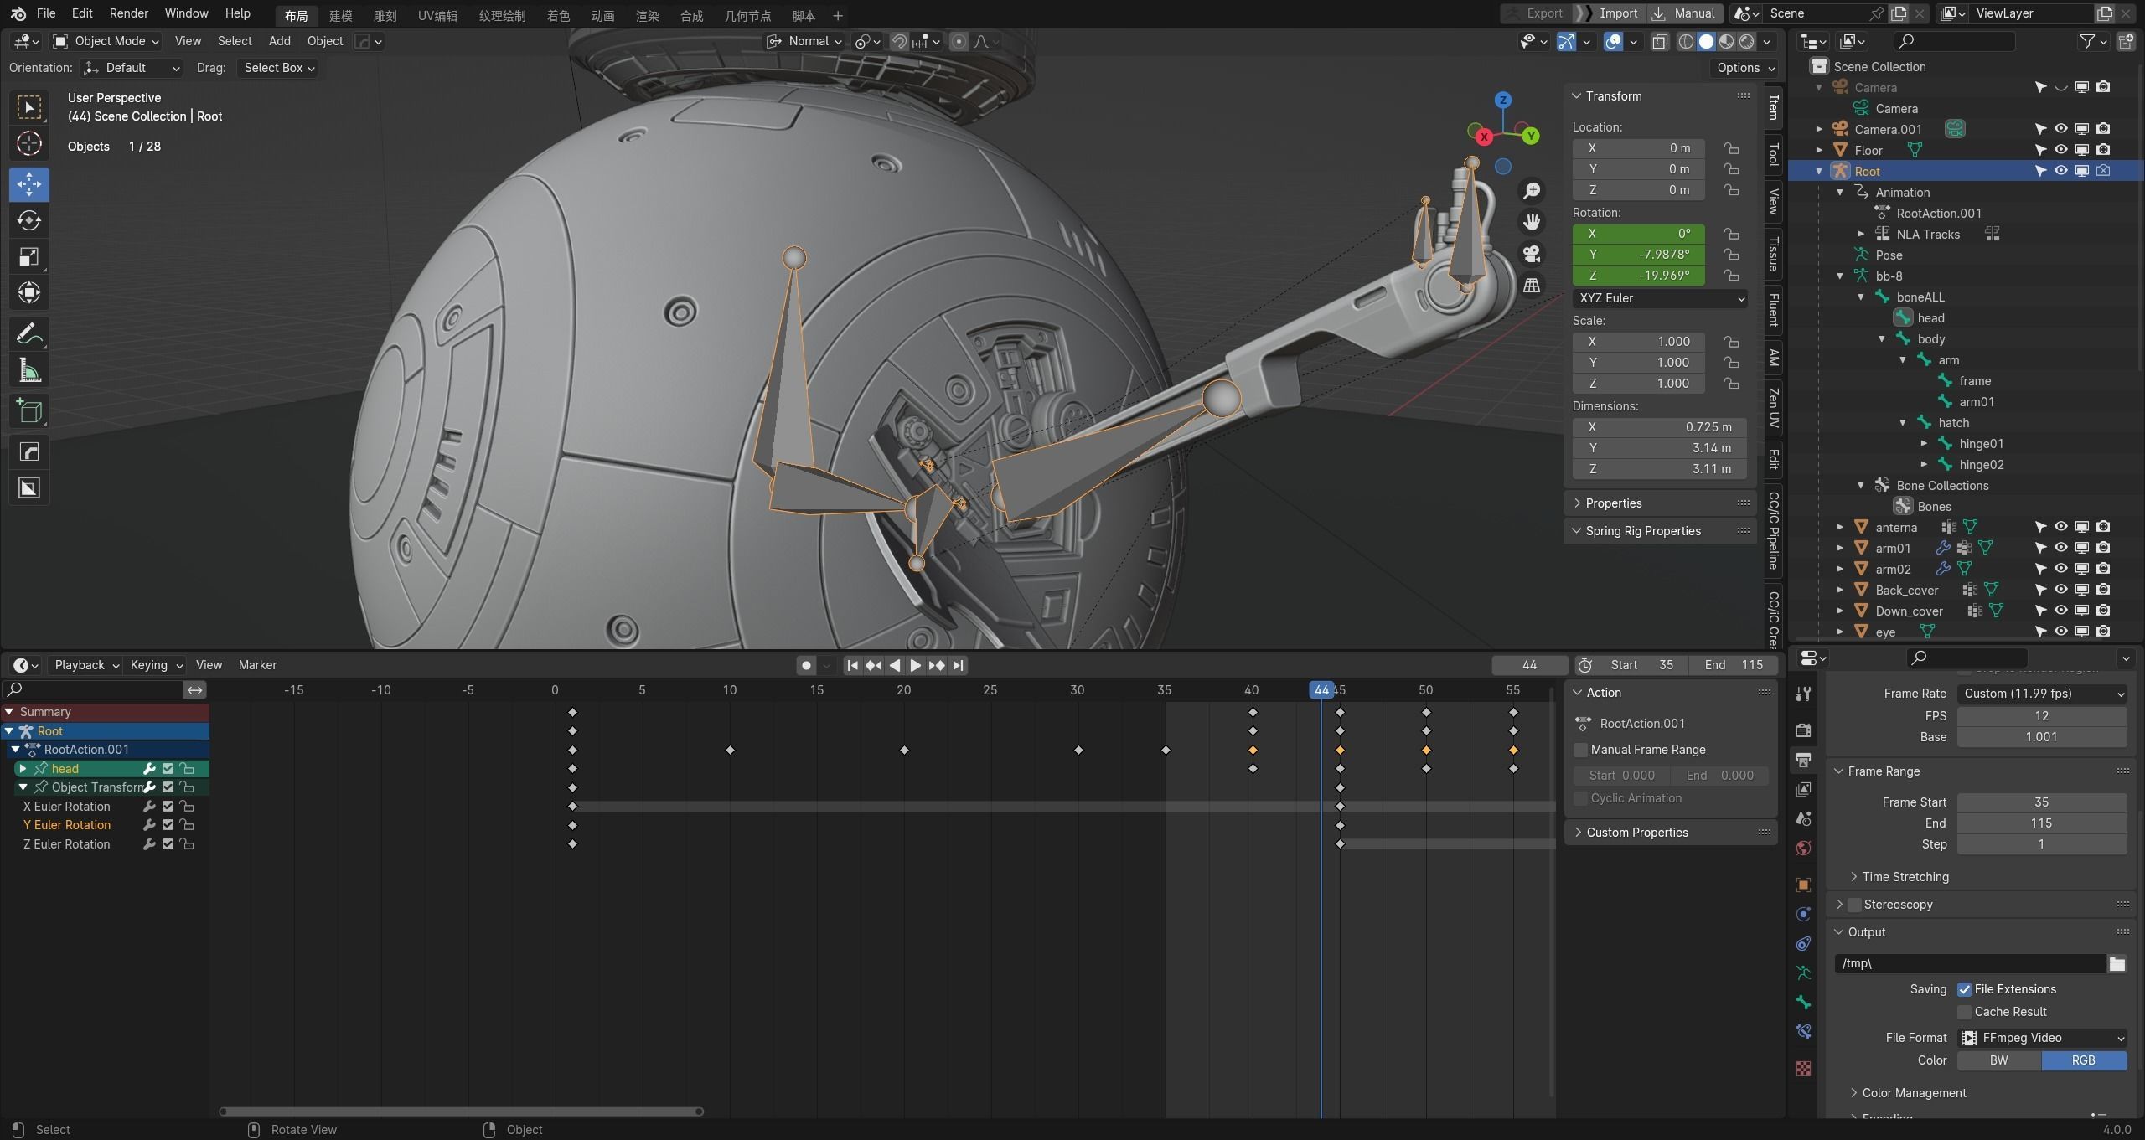Open the Marker menu in timeline
The image size is (2145, 1140).
click(257, 665)
